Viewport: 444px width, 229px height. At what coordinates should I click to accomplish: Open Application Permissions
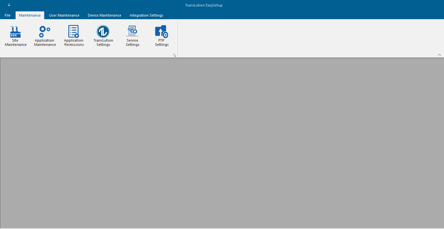pyautogui.click(x=73, y=35)
